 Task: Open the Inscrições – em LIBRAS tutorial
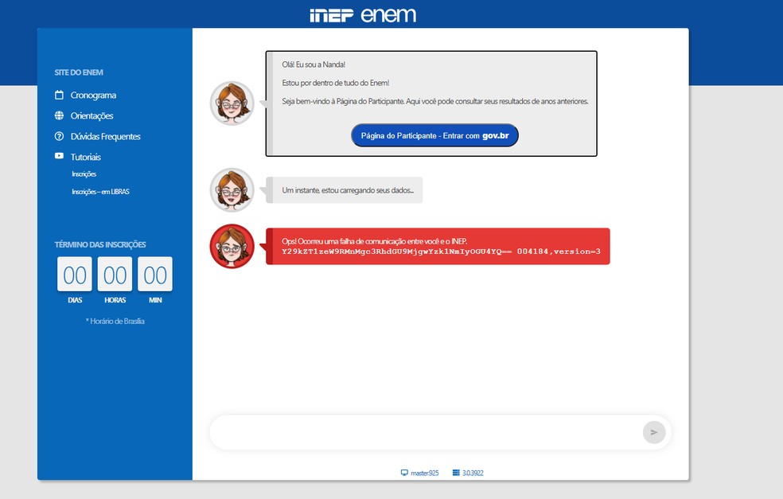[99, 192]
